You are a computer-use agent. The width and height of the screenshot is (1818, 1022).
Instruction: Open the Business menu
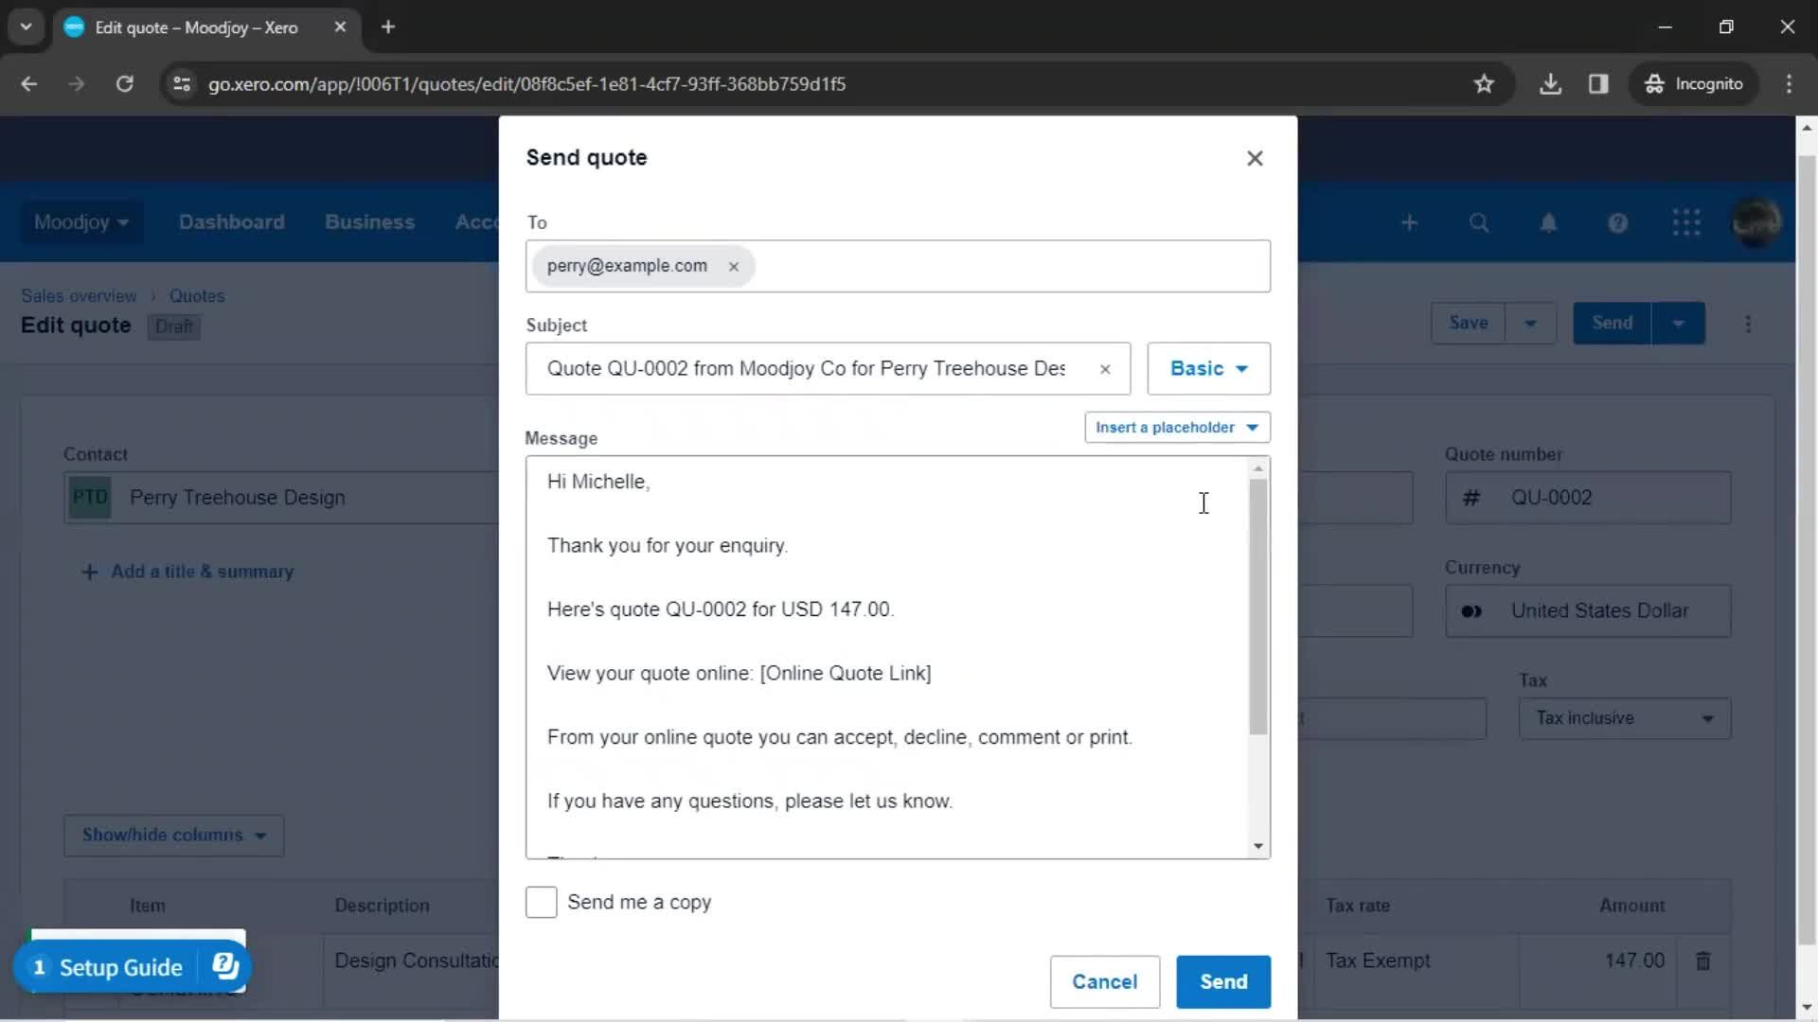369,222
